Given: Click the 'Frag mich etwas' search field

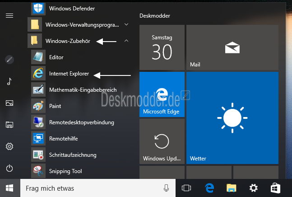Looking at the screenshot, I should (98, 188).
